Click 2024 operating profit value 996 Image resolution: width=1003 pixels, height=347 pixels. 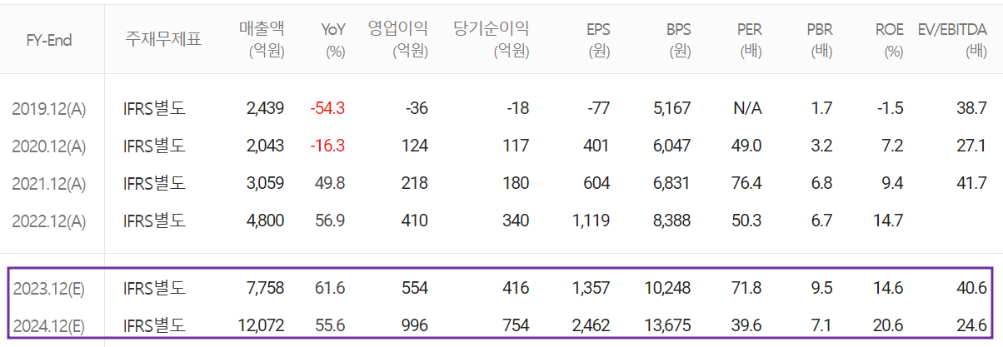(415, 325)
